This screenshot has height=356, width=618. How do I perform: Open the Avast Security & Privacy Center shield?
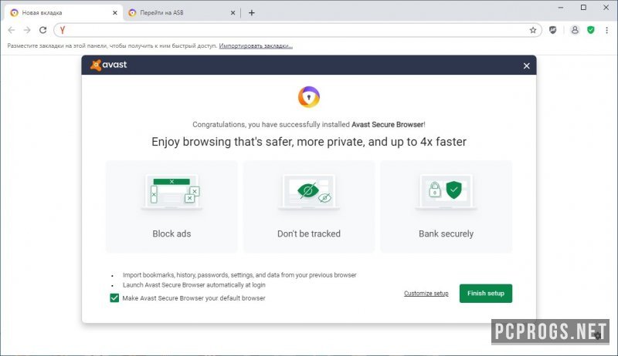pos(553,30)
